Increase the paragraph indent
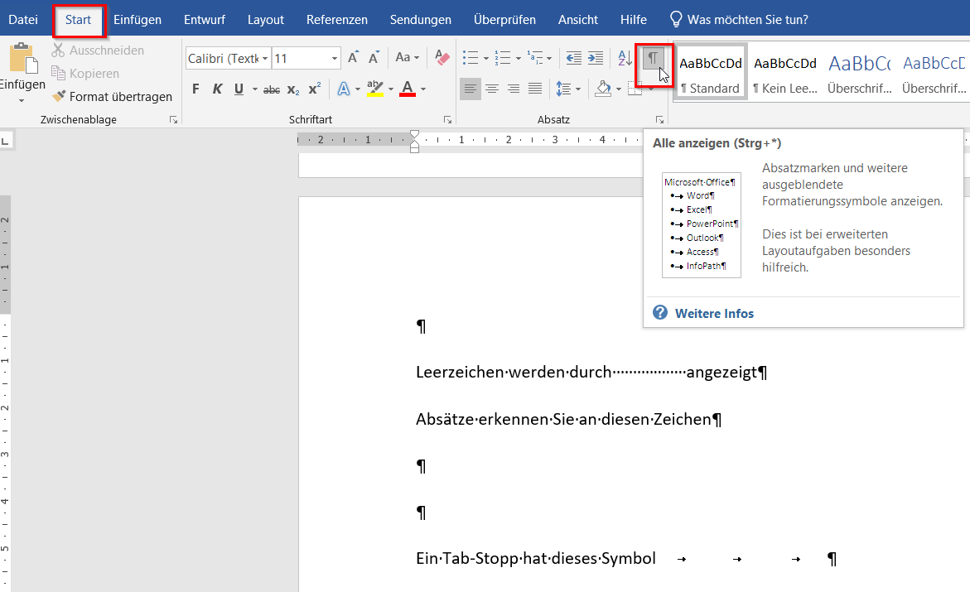970x592 pixels. 596,58
